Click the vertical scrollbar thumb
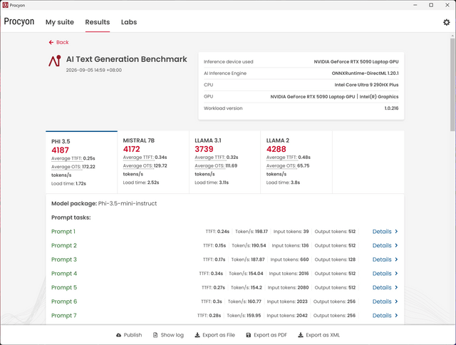The height and width of the screenshot is (345, 456). point(452,84)
